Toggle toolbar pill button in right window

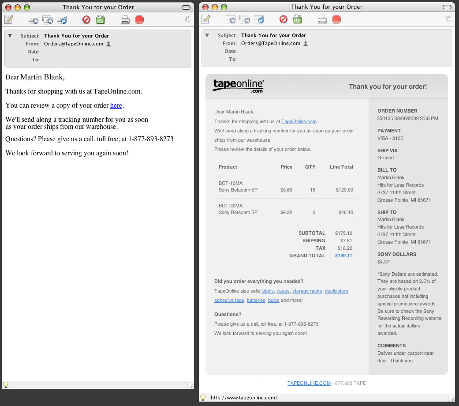coord(447,7)
